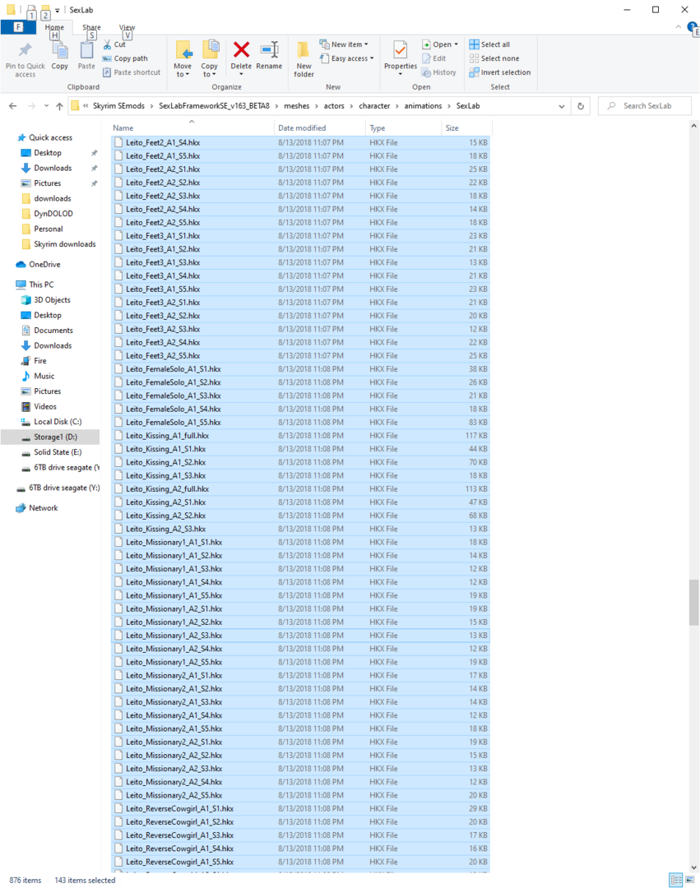Click the Rename icon
700x888 pixels.
click(x=269, y=50)
